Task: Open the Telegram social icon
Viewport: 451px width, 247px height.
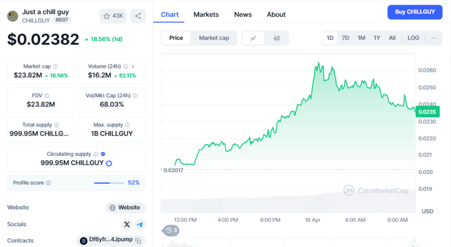Action: pos(140,224)
